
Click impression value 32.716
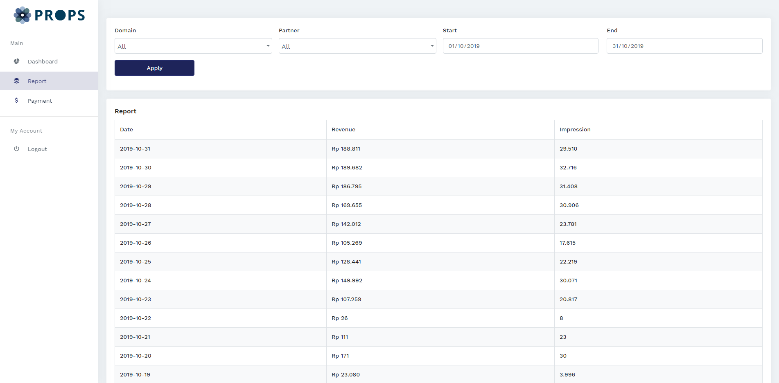[x=568, y=167]
